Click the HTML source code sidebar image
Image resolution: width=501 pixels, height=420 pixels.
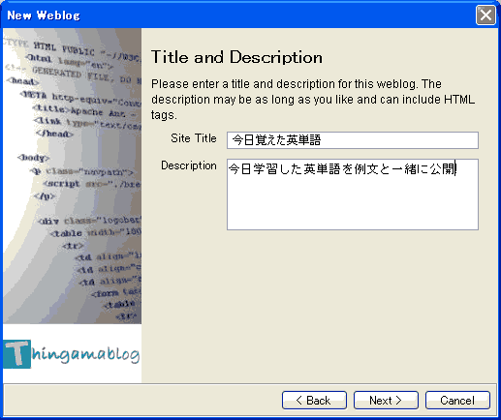[x=73, y=176]
